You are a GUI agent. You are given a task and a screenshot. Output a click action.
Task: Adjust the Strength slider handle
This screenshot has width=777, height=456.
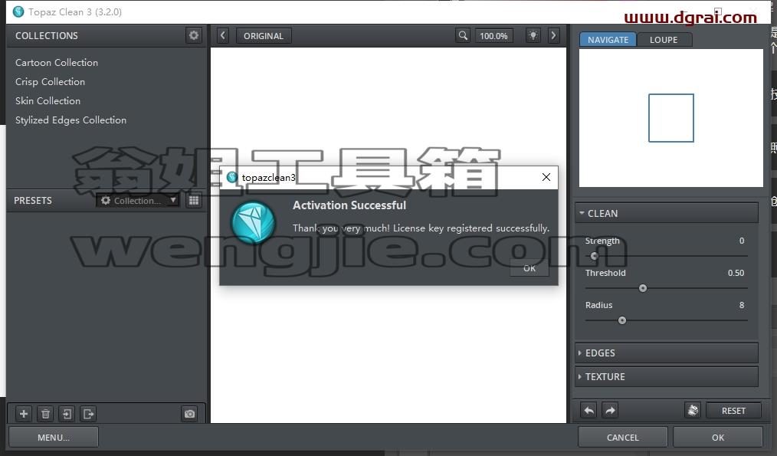pos(594,256)
